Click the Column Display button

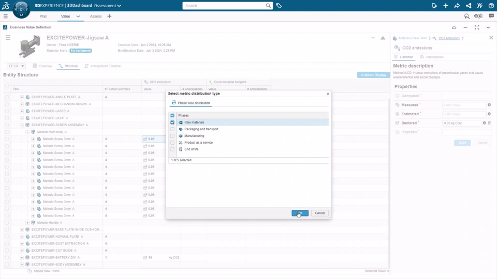click(373, 75)
